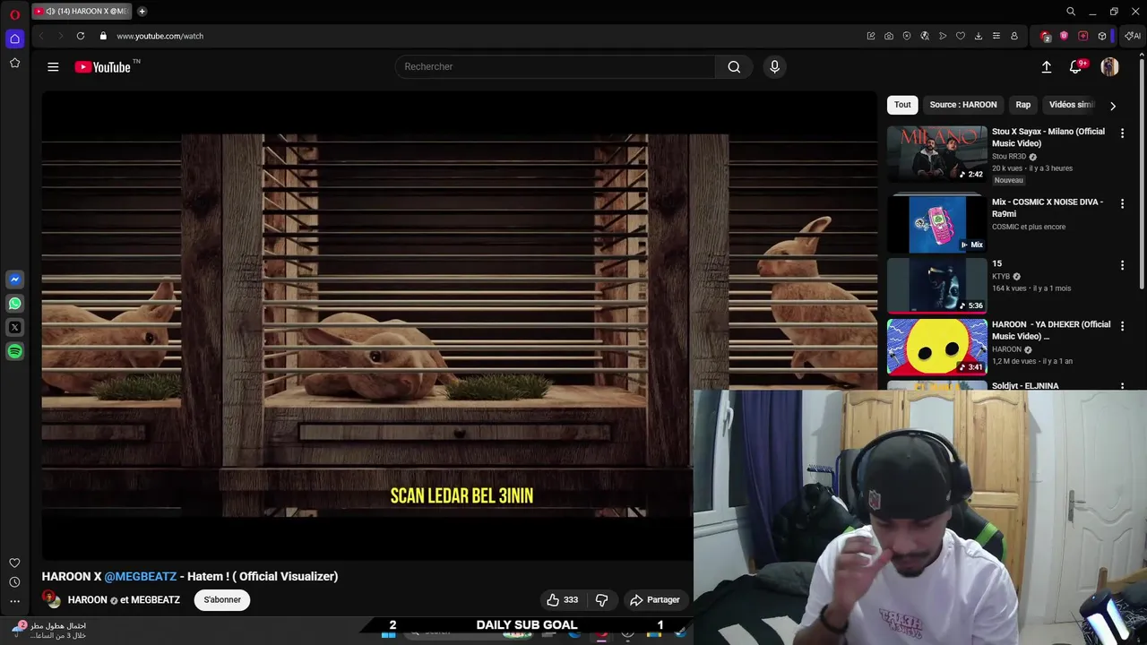
Task: Open the YouTube account avatar menu
Action: [x=1109, y=67]
